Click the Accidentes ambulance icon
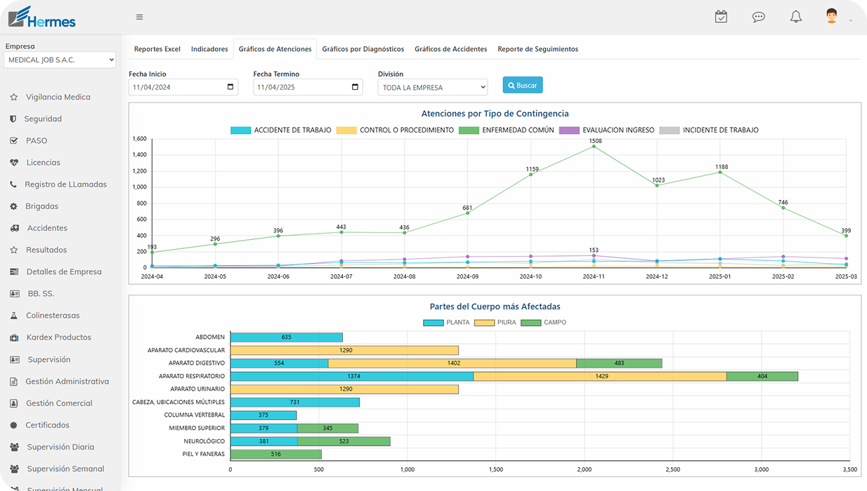 point(14,228)
